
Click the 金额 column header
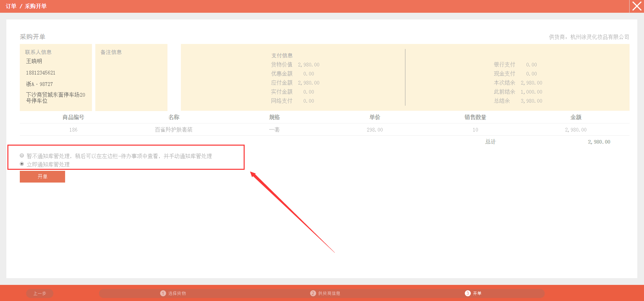(x=576, y=117)
